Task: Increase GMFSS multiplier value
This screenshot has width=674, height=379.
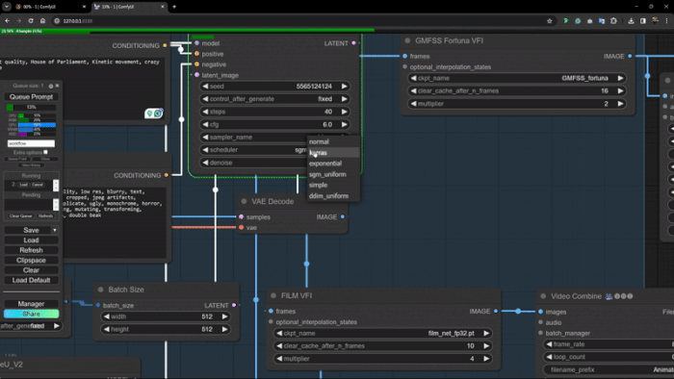Action: tap(620, 104)
